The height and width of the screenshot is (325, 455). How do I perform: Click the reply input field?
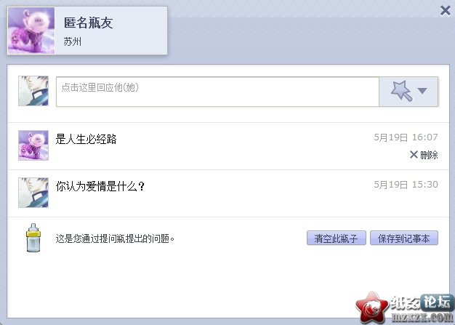[x=217, y=92]
